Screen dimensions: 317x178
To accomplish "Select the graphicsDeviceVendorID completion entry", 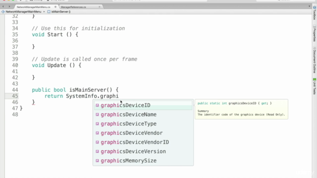I will pyautogui.click(x=143, y=142).
